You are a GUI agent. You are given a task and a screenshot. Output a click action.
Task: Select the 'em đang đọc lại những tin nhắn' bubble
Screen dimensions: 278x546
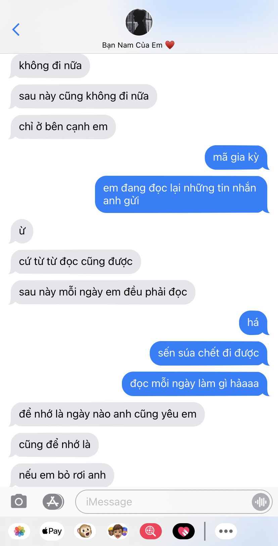[182, 195]
